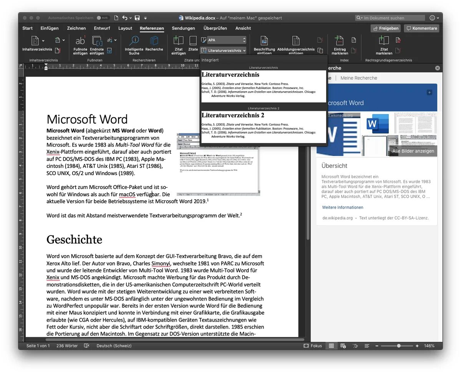Click the spelling check icon in status bar

[86, 346]
